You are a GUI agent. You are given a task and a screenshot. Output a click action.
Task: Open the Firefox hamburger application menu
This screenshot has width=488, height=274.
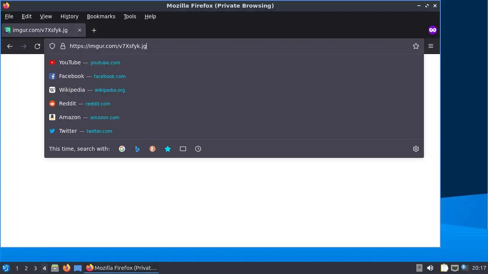(431, 46)
